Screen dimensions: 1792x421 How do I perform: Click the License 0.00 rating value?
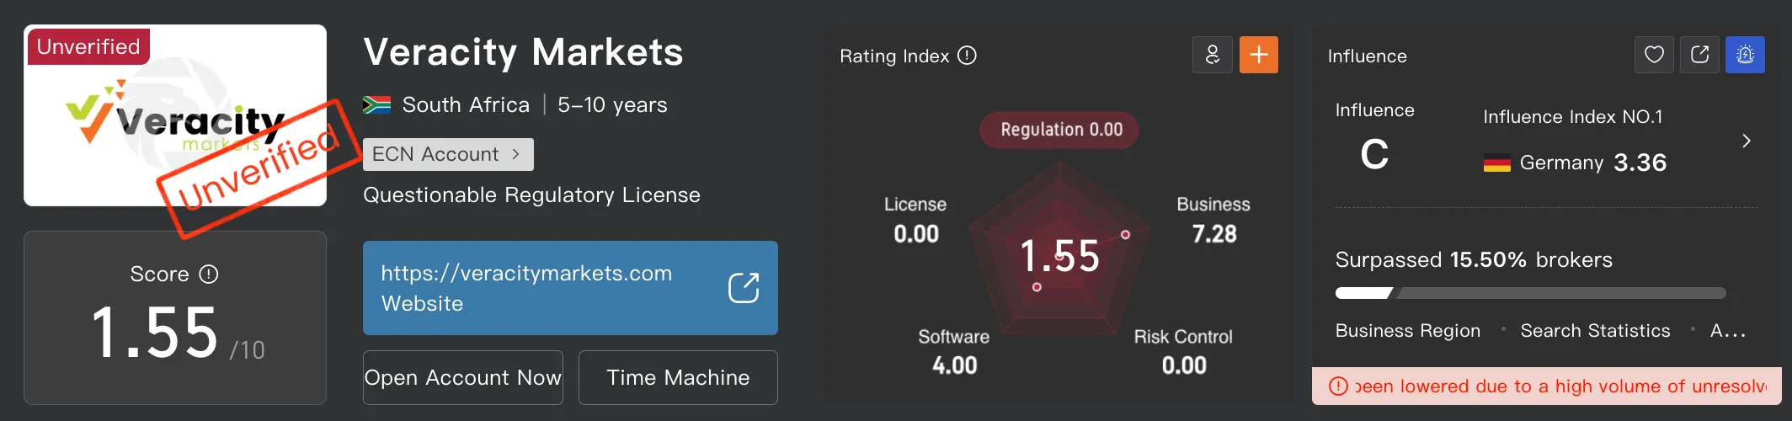[x=915, y=233]
